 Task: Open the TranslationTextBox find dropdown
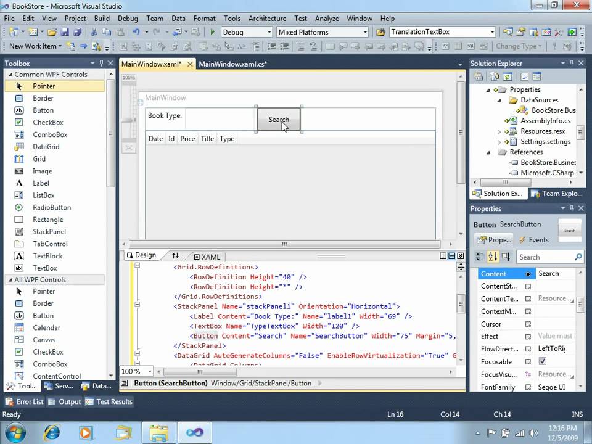pyautogui.click(x=492, y=32)
